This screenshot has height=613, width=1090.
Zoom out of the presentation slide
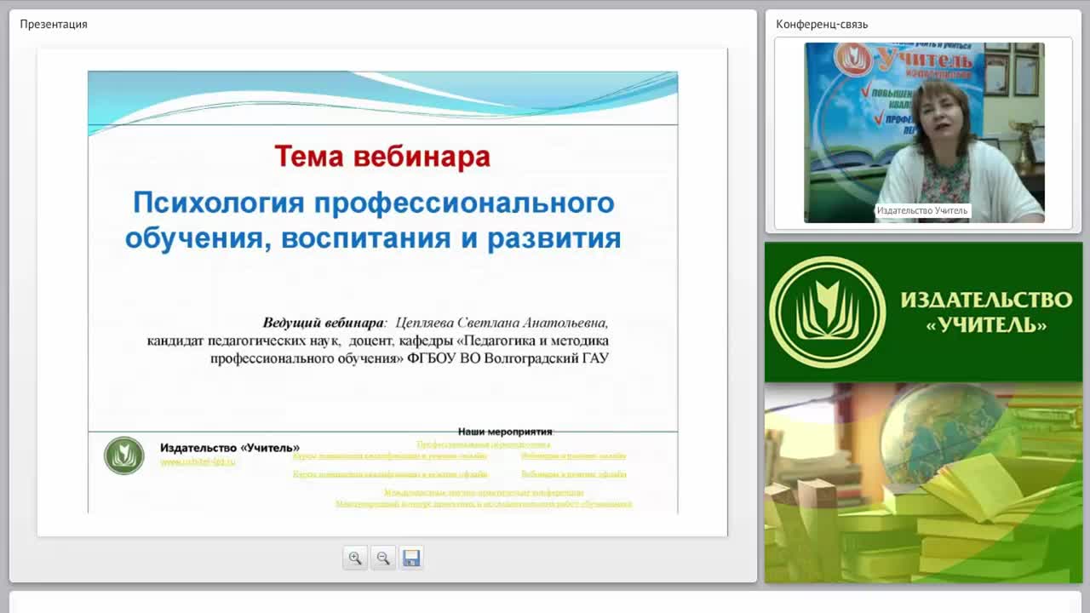383,558
